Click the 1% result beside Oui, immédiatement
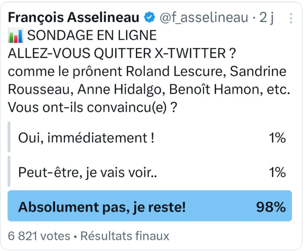The height and width of the screenshot is (251, 305). [x=277, y=138]
